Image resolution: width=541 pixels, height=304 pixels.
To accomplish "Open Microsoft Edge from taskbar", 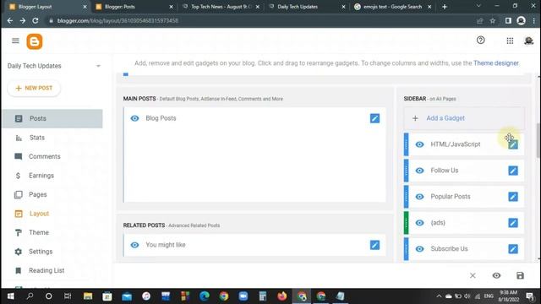I will (205, 296).
